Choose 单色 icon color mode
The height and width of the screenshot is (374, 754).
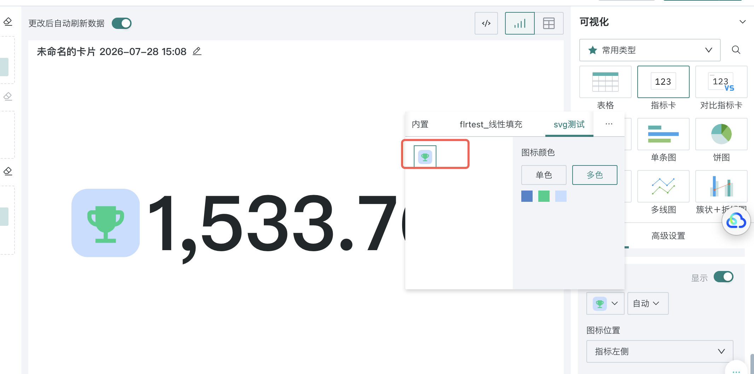544,175
